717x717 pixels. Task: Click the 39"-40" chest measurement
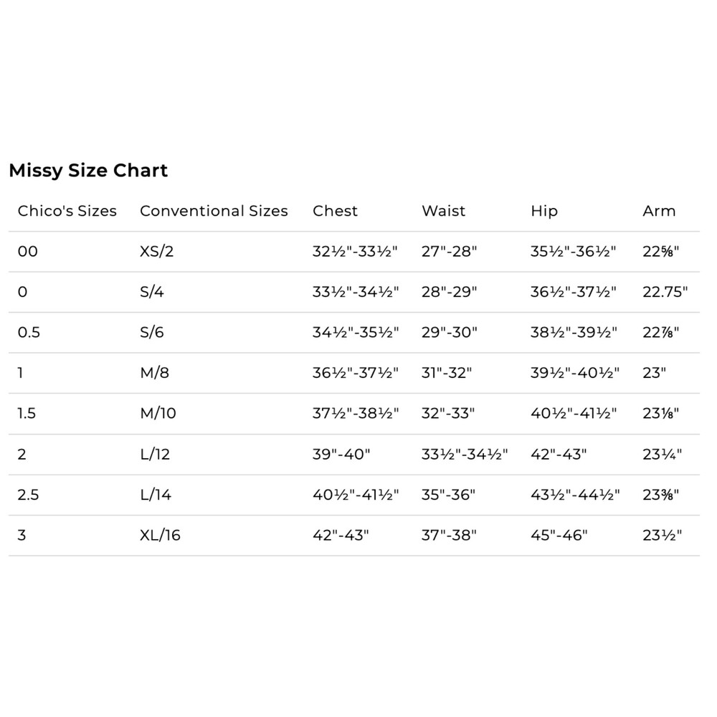click(341, 454)
